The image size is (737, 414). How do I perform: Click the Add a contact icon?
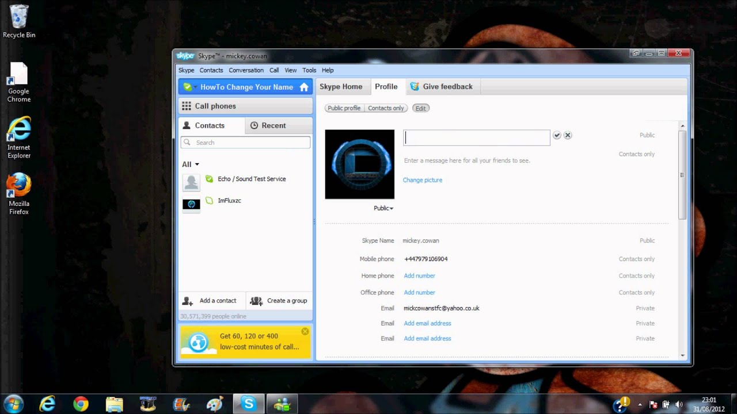coord(188,301)
